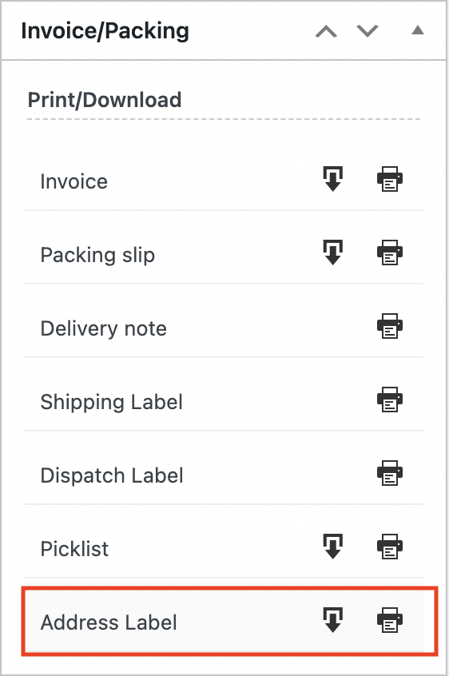Print the Shipping Label
Image resolution: width=449 pixels, height=676 pixels.
click(x=390, y=400)
